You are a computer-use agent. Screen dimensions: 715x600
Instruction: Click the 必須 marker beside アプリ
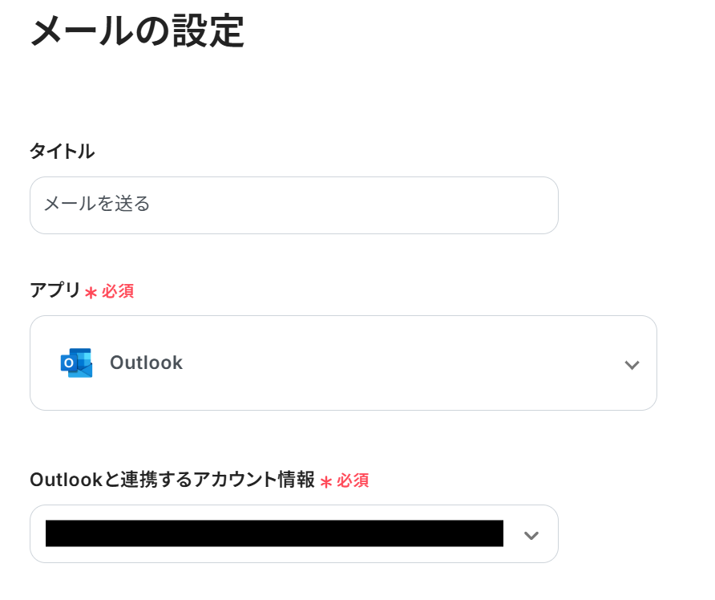point(118,291)
